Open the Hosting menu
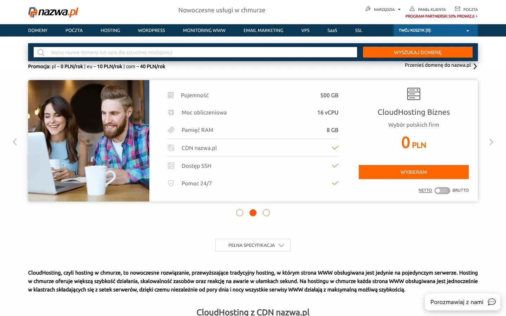 110,31
